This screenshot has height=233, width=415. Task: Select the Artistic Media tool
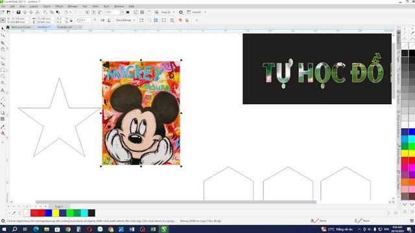[3, 63]
